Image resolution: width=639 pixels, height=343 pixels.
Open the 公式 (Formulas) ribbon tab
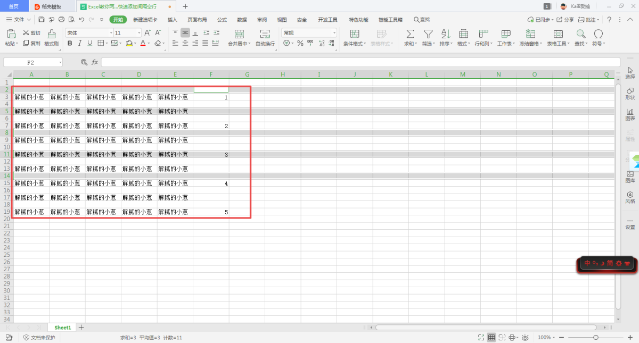pyautogui.click(x=222, y=20)
